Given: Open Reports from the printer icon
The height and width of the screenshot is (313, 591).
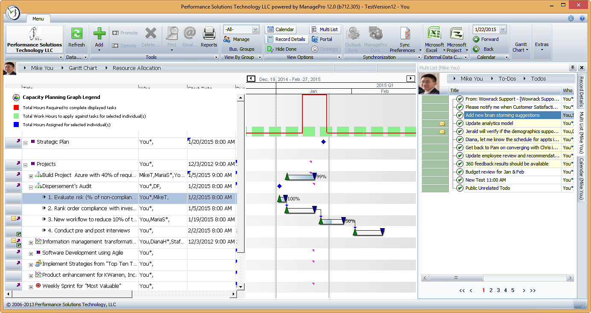Looking at the screenshot, I should coord(209,33).
